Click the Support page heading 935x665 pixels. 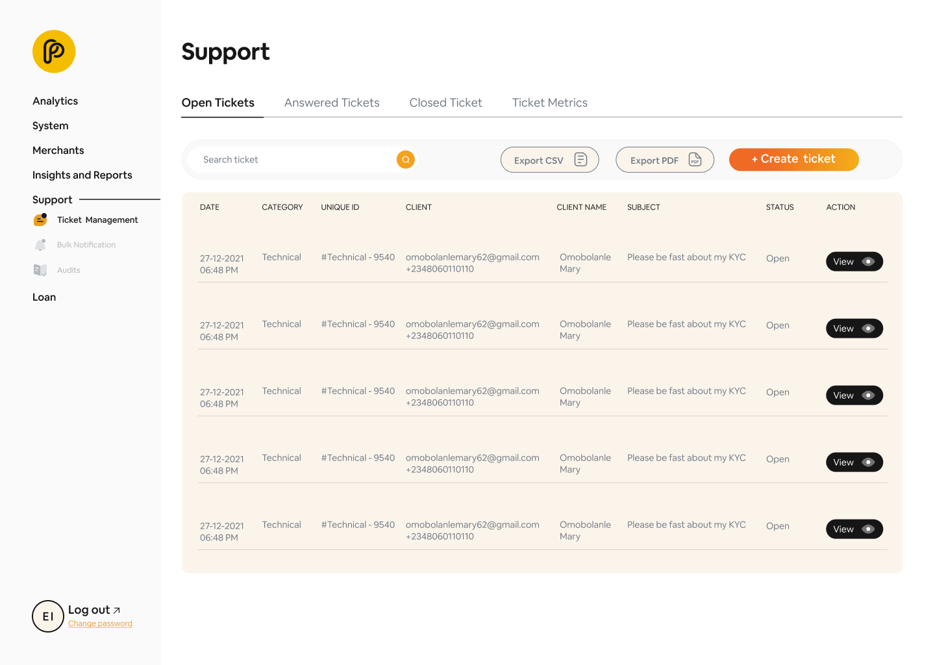click(225, 52)
